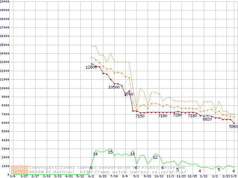238x178 pixels.
Task: Select the 9/1 date on x-axis
Action: [136, 176]
